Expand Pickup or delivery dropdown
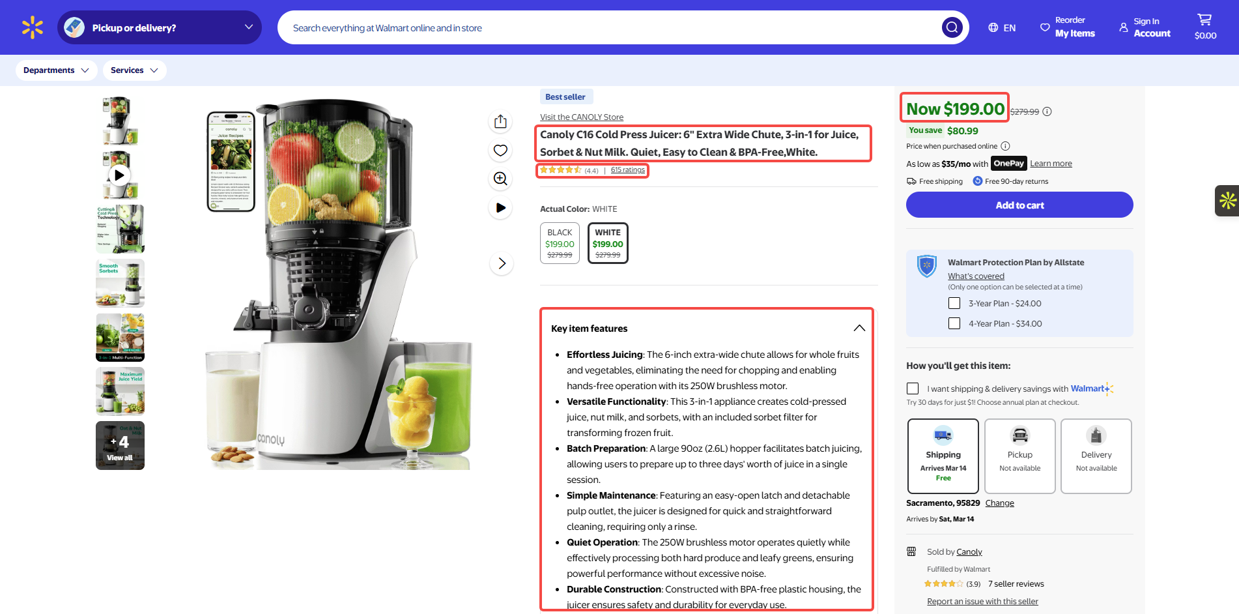 coord(160,27)
